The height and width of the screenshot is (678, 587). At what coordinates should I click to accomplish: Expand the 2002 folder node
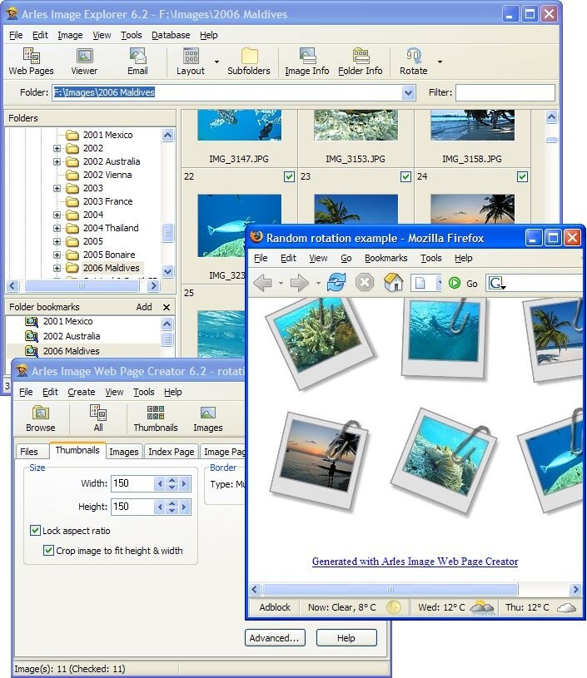click(x=57, y=148)
